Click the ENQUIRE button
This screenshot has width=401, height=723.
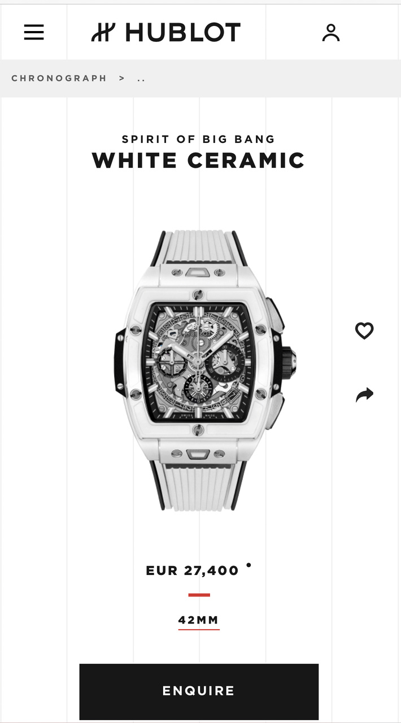coord(199,691)
